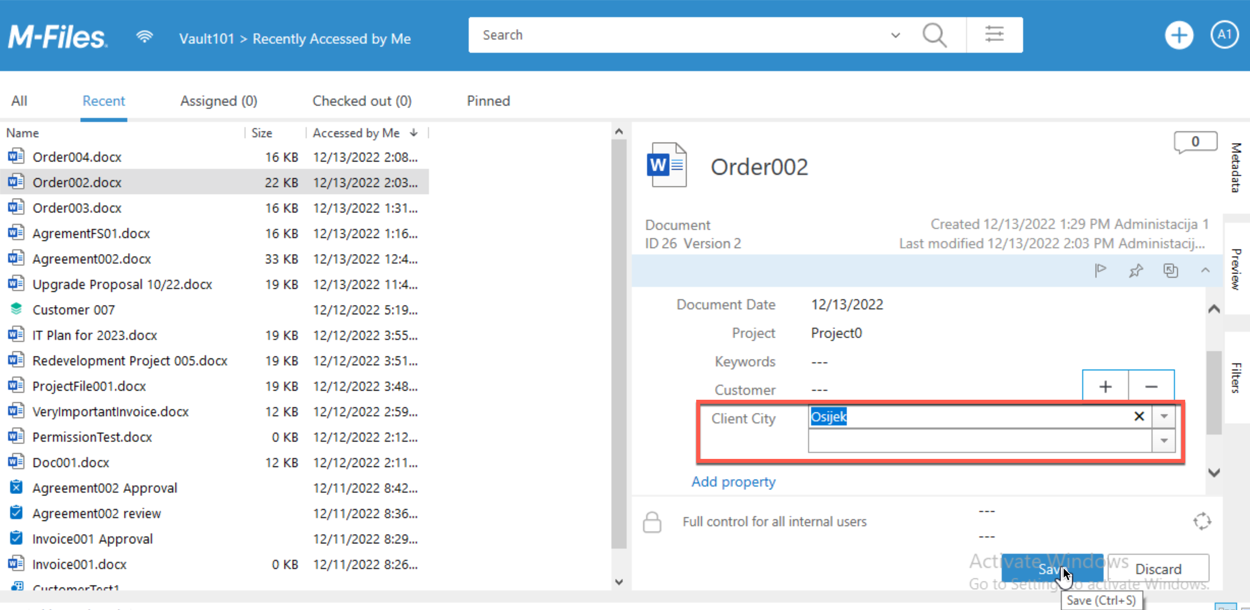Screen dimensions: 1250x610
Task: Open advanced search filter options icon
Action: click(x=994, y=34)
